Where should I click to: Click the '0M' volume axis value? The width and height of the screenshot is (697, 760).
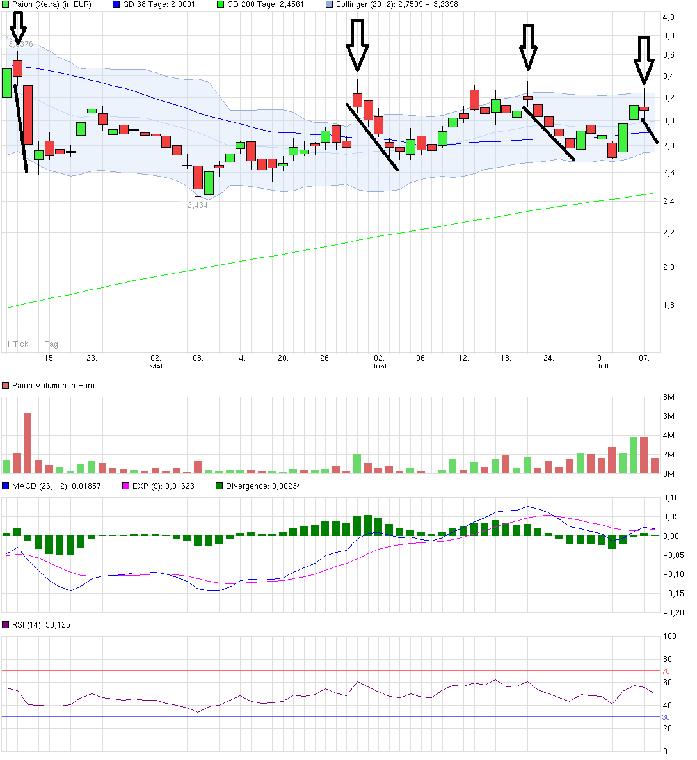(x=668, y=474)
